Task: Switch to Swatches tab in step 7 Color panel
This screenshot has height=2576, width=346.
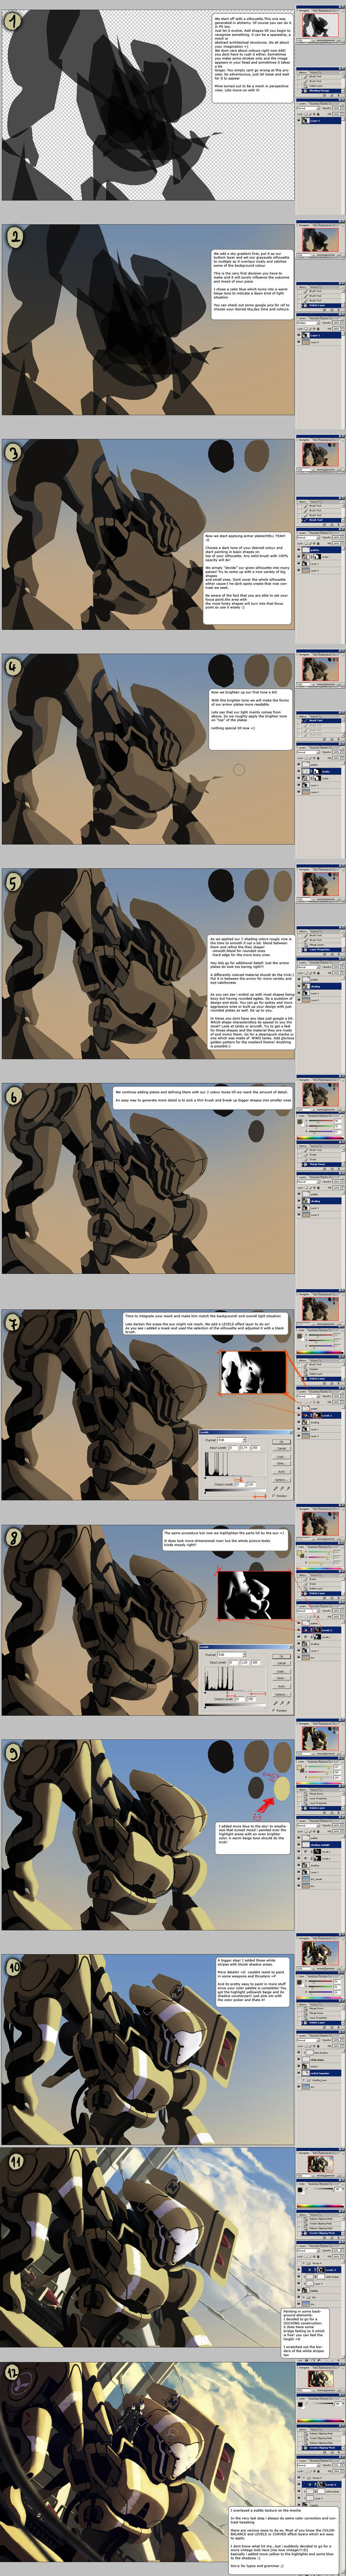Action: point(313,1331)
